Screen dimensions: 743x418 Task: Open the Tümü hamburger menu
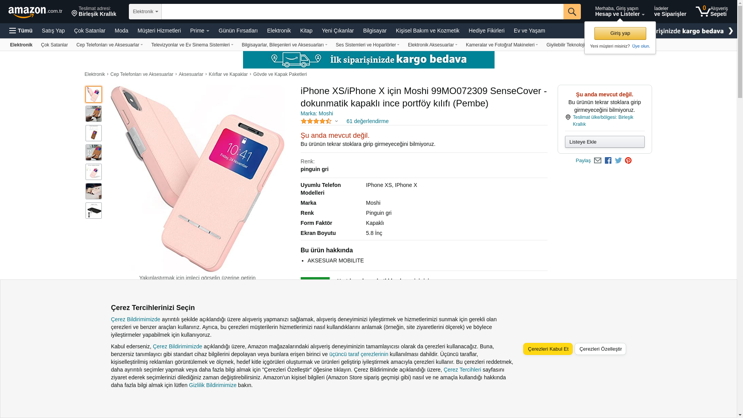[x=21, y=31]
